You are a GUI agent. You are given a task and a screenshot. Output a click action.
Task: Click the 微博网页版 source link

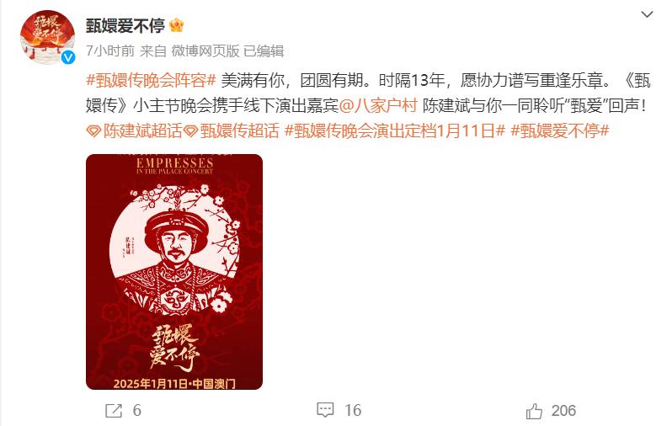(205, 51)
